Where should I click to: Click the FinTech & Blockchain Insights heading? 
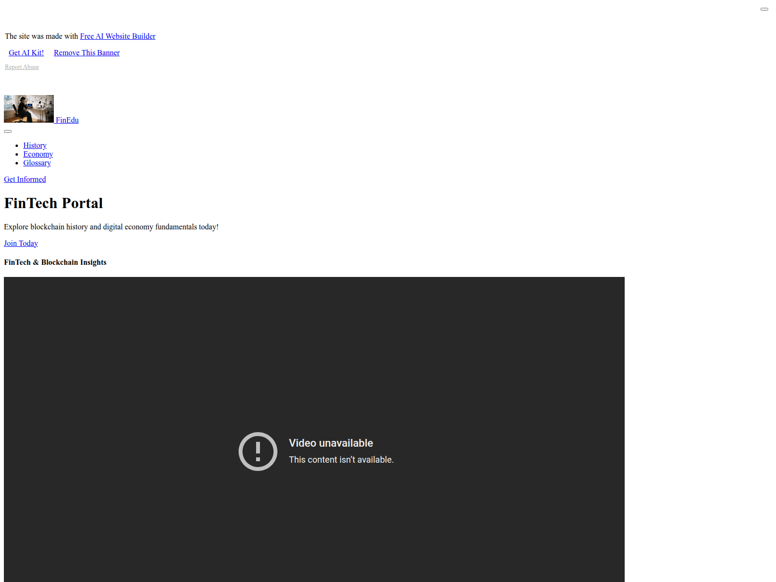click(x=55, y=262)
